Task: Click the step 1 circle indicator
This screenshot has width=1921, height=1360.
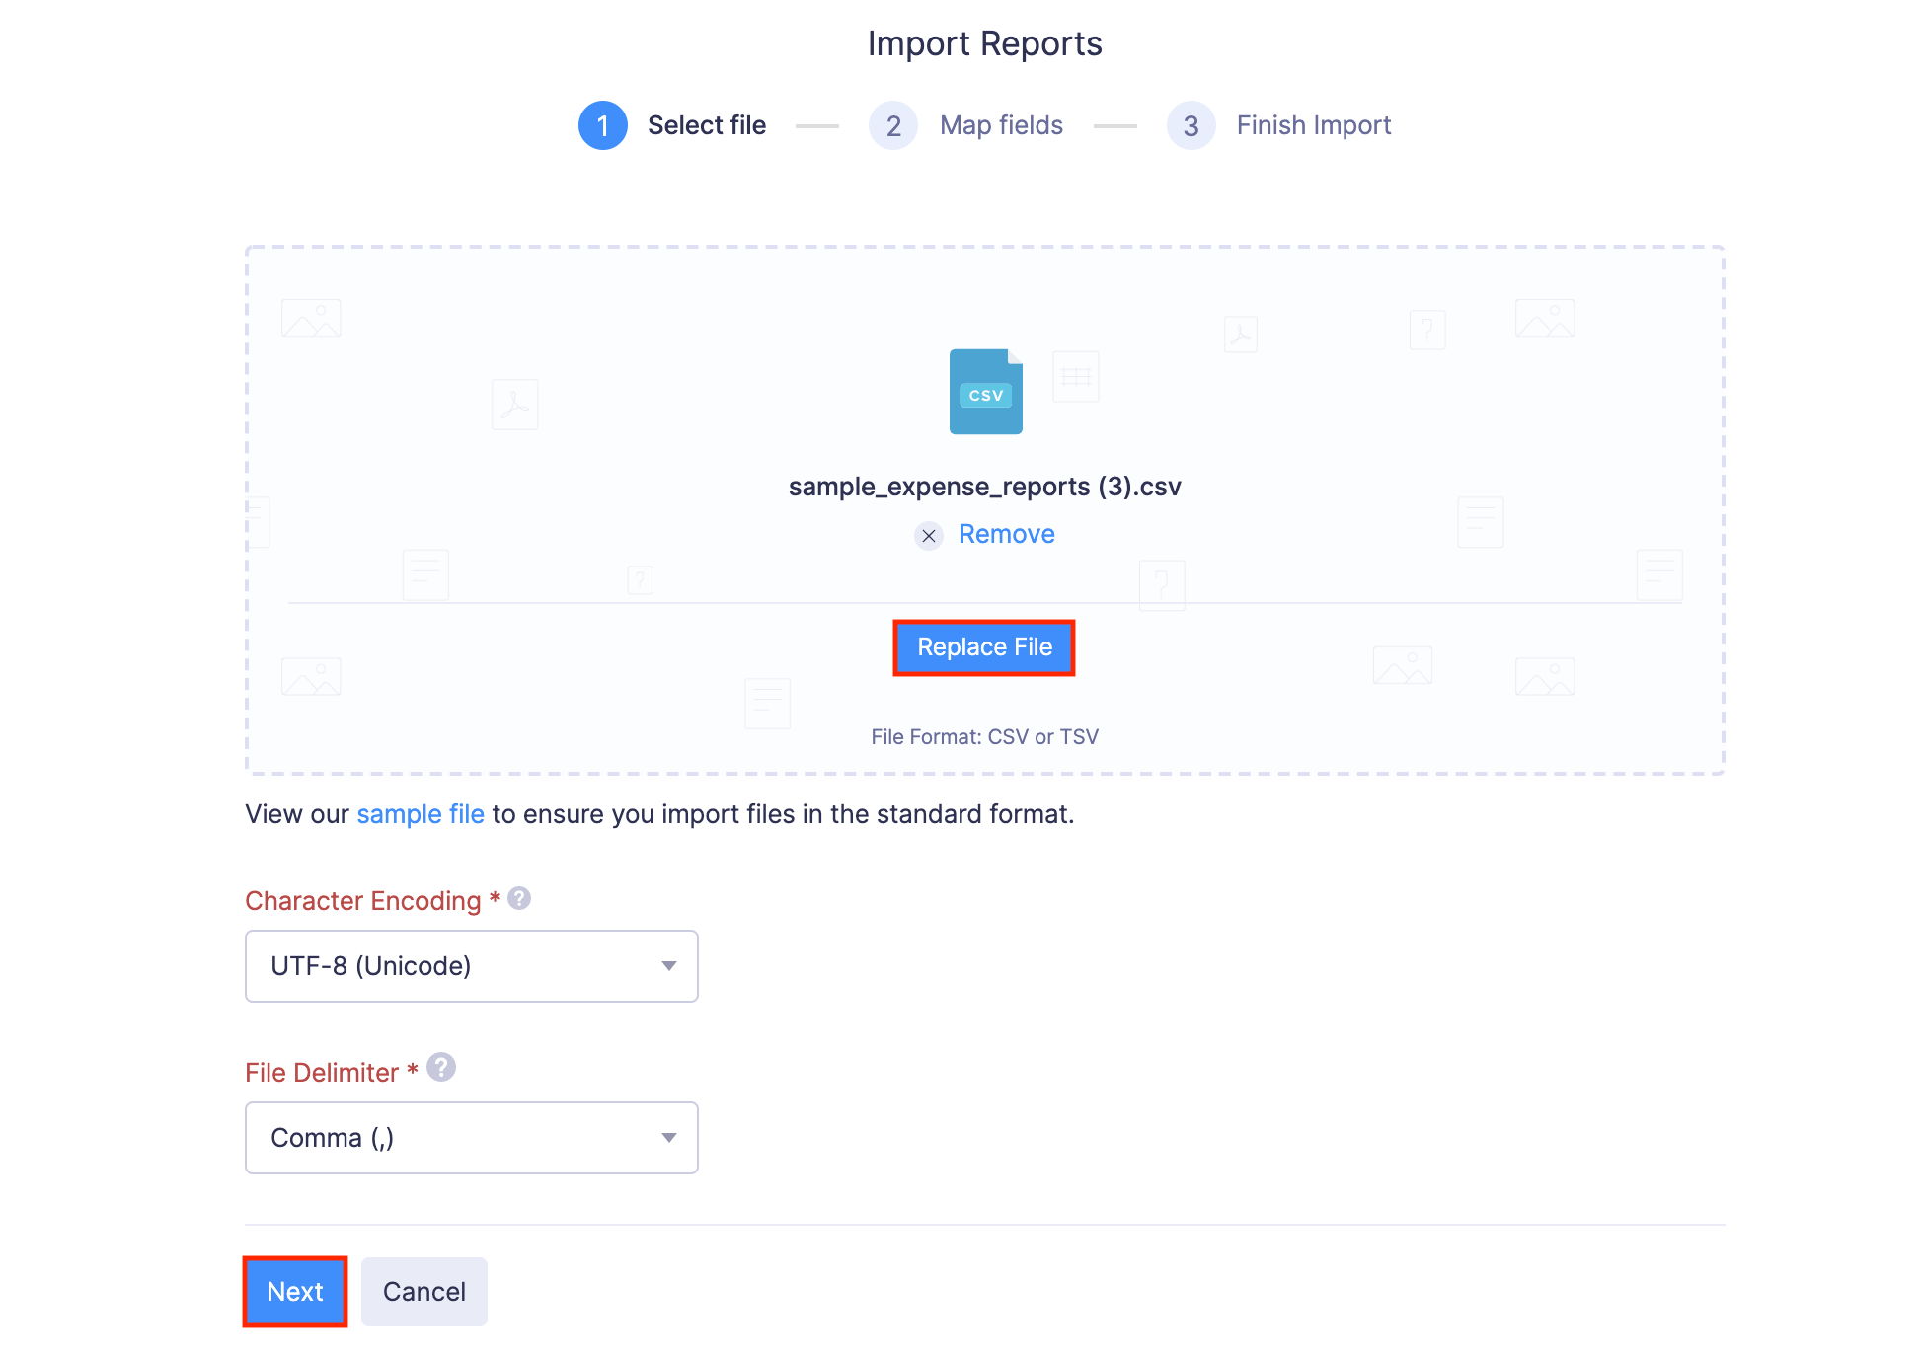Action: pos(602,124)
